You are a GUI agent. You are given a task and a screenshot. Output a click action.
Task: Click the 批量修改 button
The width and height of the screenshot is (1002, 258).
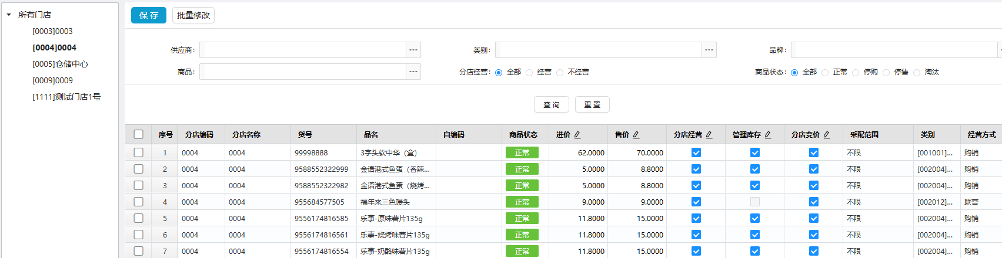coord(193,15)
